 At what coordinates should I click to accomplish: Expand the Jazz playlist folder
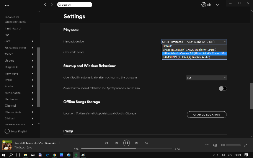click(33, 41)
